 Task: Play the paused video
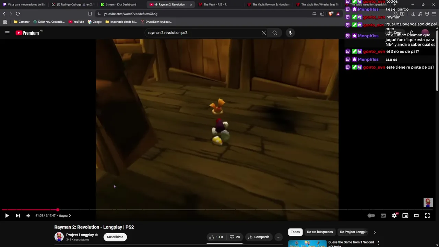tap(7, 215)
